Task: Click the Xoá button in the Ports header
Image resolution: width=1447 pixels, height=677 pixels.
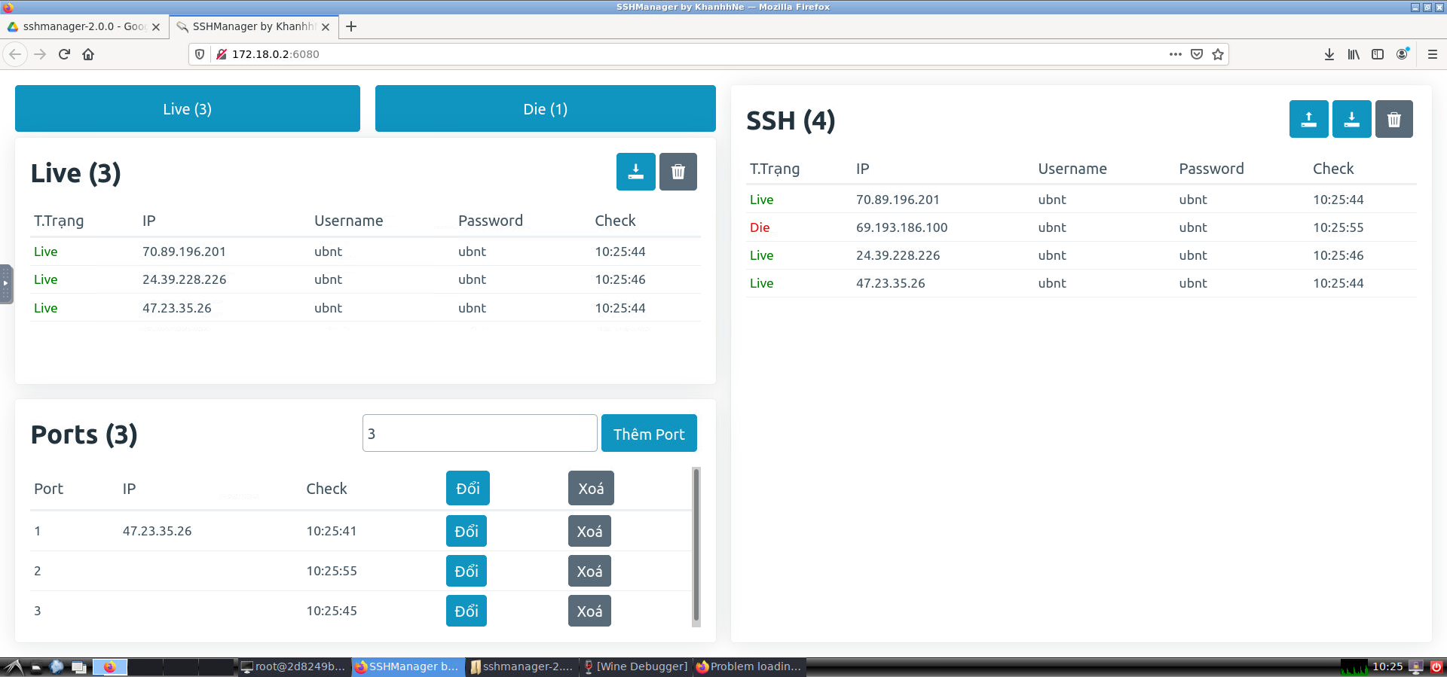Action: coord(591,488)
